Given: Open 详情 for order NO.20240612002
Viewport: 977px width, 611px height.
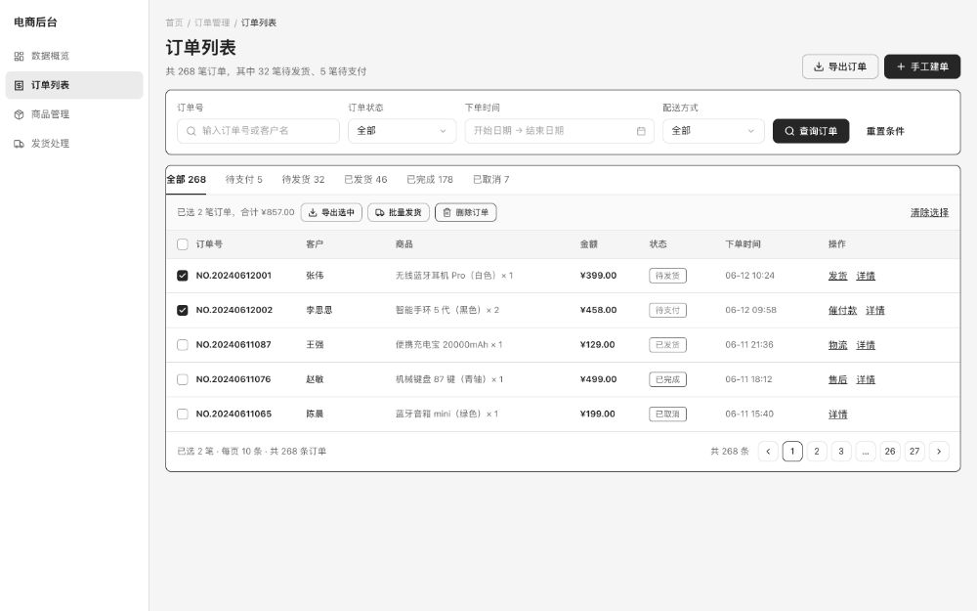Looking at the screenshot, I should [x=874, y=311].
